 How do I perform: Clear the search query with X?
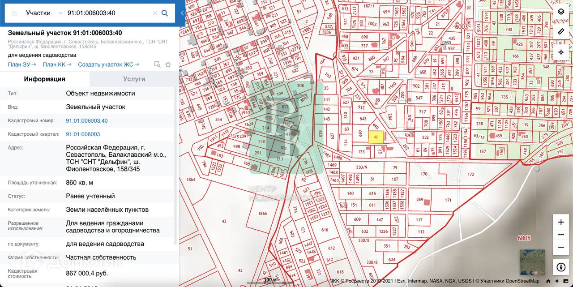155,13
